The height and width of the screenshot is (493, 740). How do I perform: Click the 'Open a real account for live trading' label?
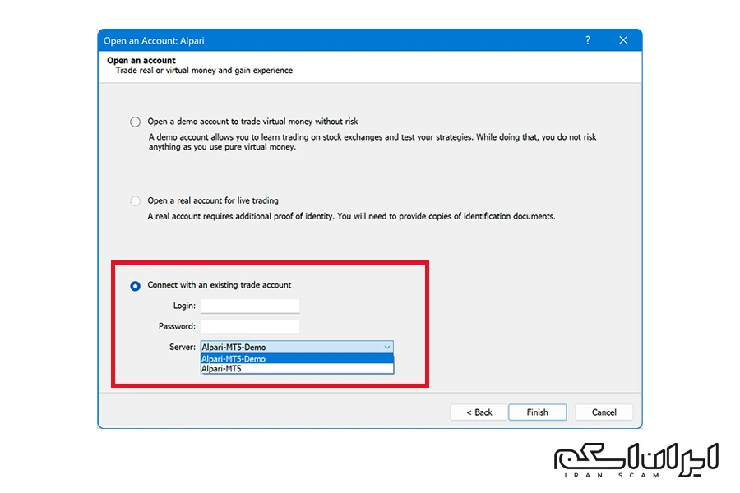coord(213,201)
